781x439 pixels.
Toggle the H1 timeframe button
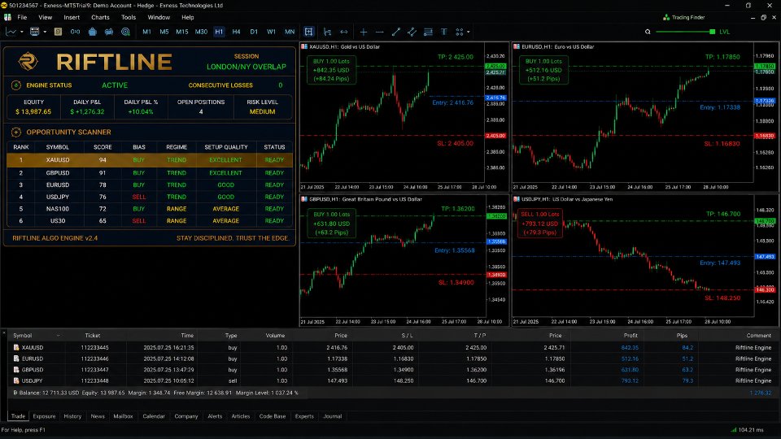tap(219, 32)
